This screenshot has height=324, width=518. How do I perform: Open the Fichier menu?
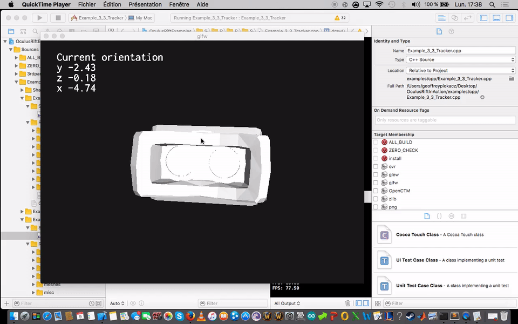click(x=87, y=4)
